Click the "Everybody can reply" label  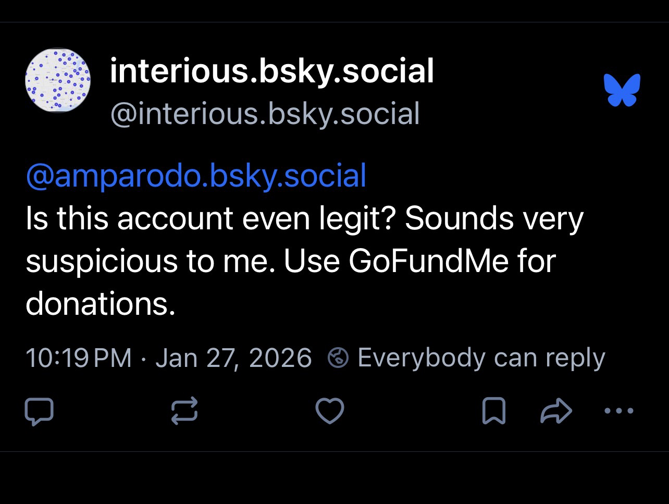click(481, 358)
